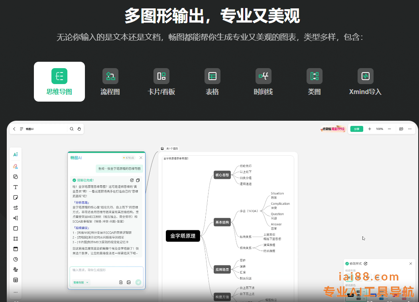Select the mind map tool in sidebar

click(16, 218)
